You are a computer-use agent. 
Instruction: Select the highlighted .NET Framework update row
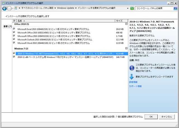[72, 54]
